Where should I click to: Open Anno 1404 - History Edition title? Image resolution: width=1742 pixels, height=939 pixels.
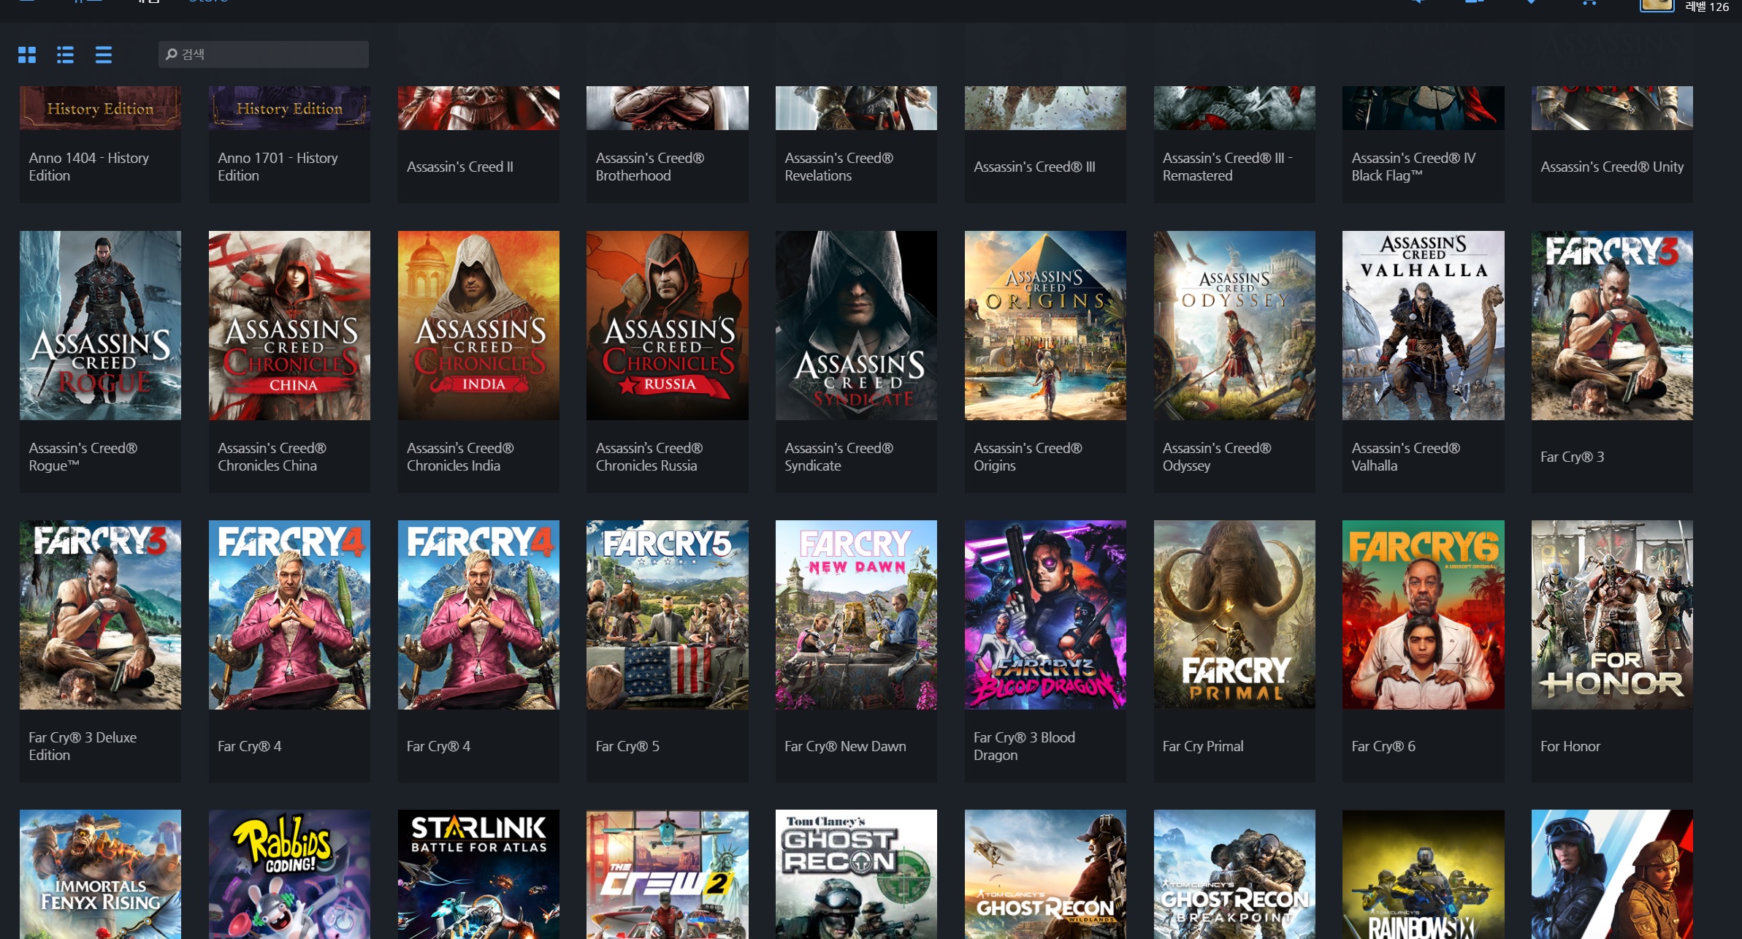(88, 167)
